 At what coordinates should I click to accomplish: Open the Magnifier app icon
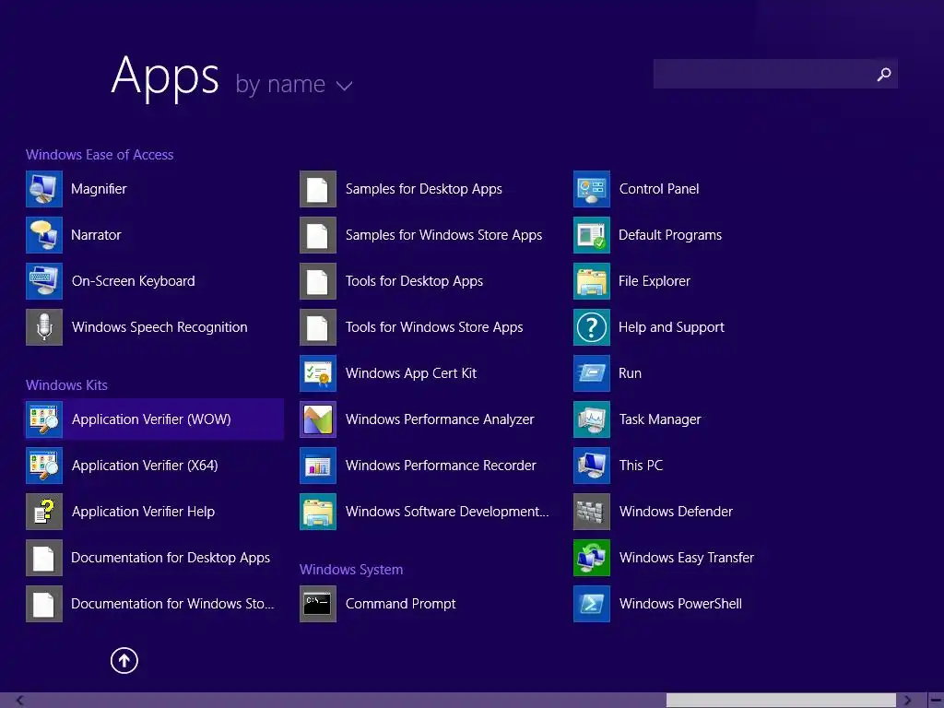coord(44,189)
